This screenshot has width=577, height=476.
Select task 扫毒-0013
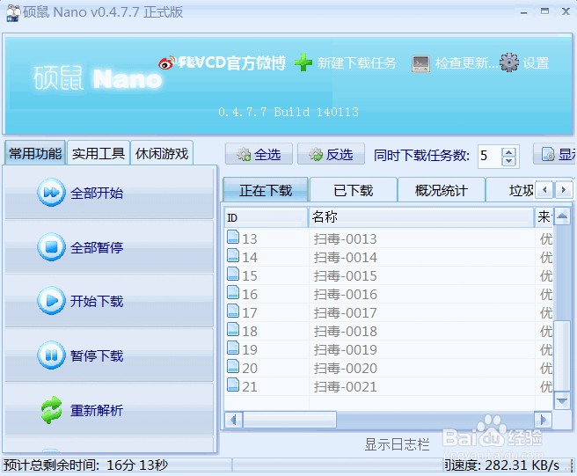[x=345, y=239]
